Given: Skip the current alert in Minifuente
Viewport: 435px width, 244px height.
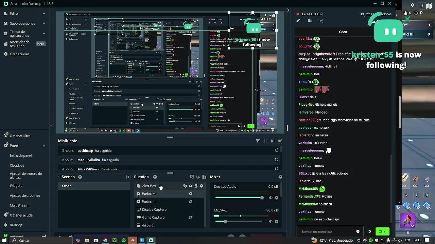Looking at the screenshot, I should (x=273, y=141).
